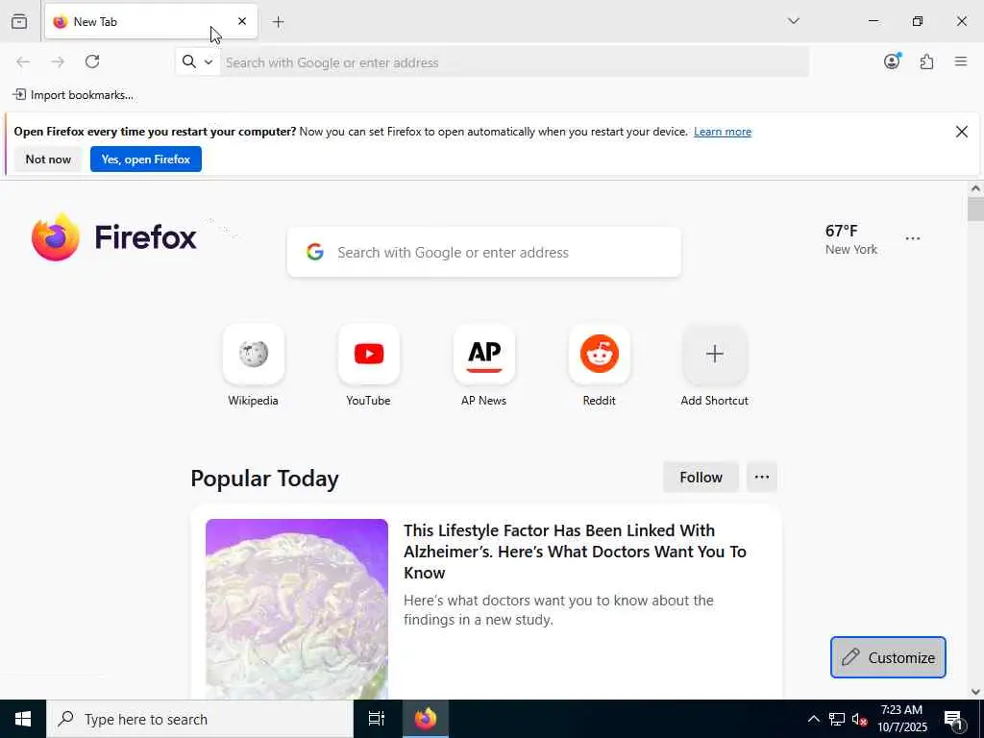The width and height of the screenshot is (984, 738).
Task: Click the page scrollbar down arrow
Action: pos(975,692)
